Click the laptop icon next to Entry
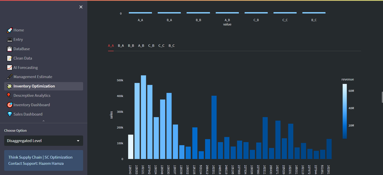This screenshot has height=175, width=383. (x=10, y=39)
